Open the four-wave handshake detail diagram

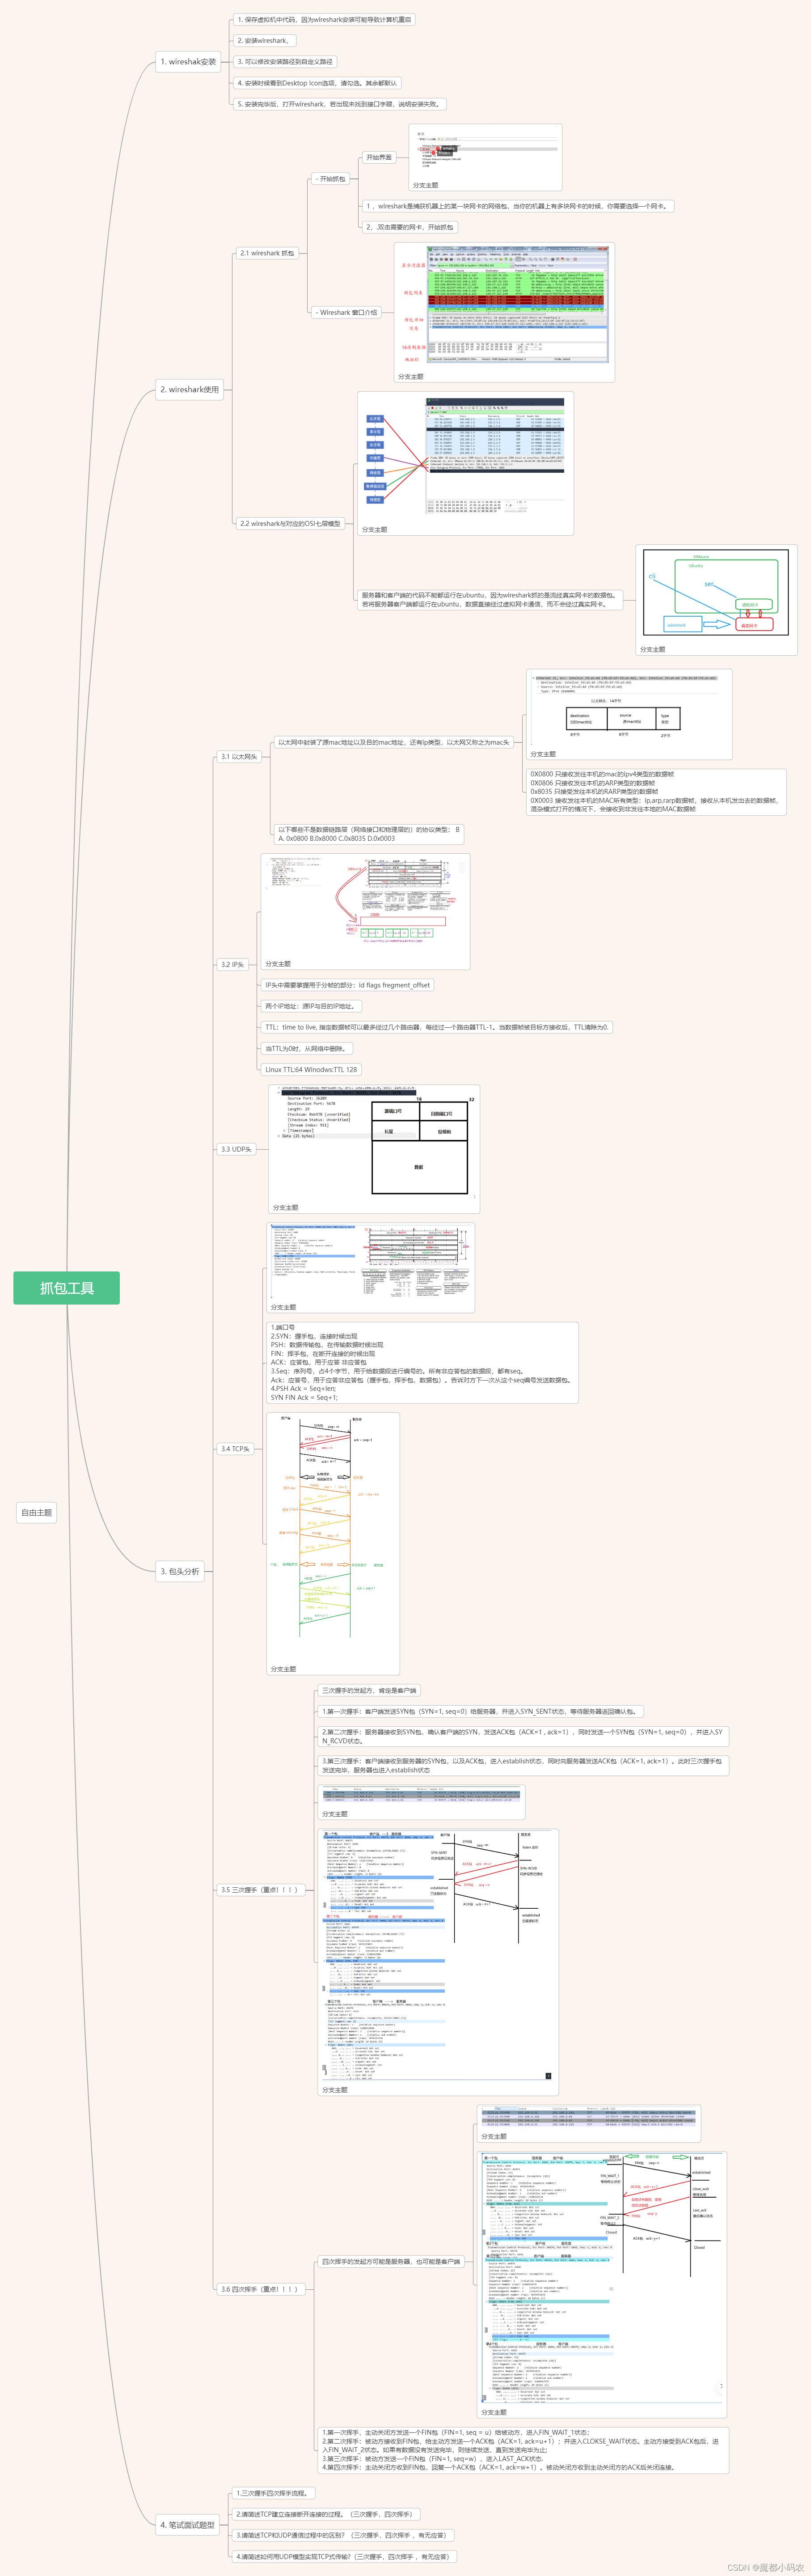pos(602,2284)
